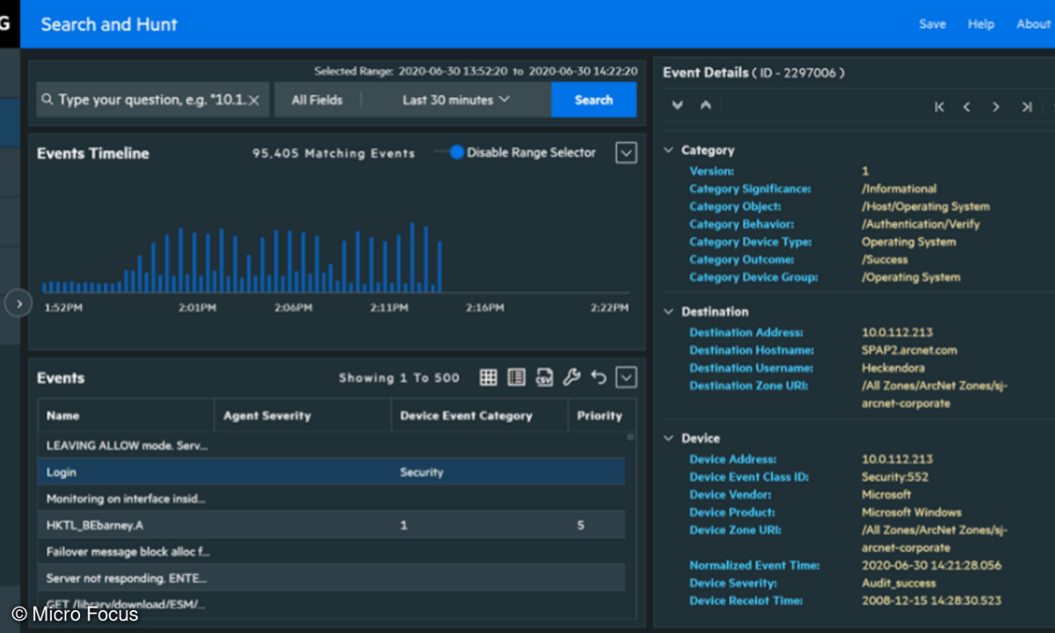Jump to last event details icon
Screen dimensions: 1055x633
coord(1026,106)
